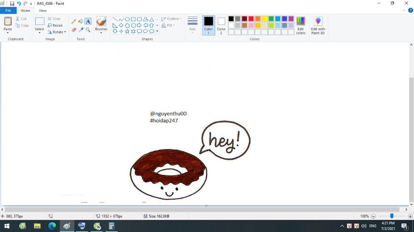
Task: Click the volume speaker icon
Action: 364,226
